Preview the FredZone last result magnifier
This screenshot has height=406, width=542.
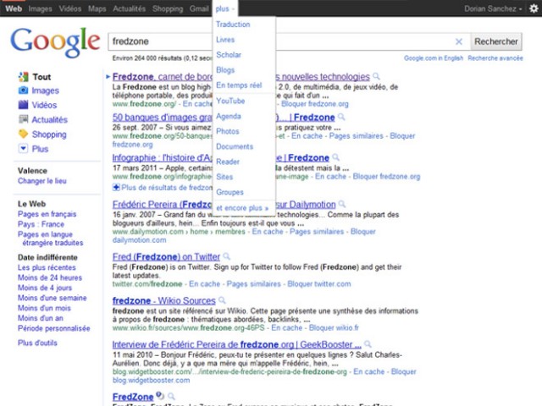pyautogui.click(x=171, y=397)
